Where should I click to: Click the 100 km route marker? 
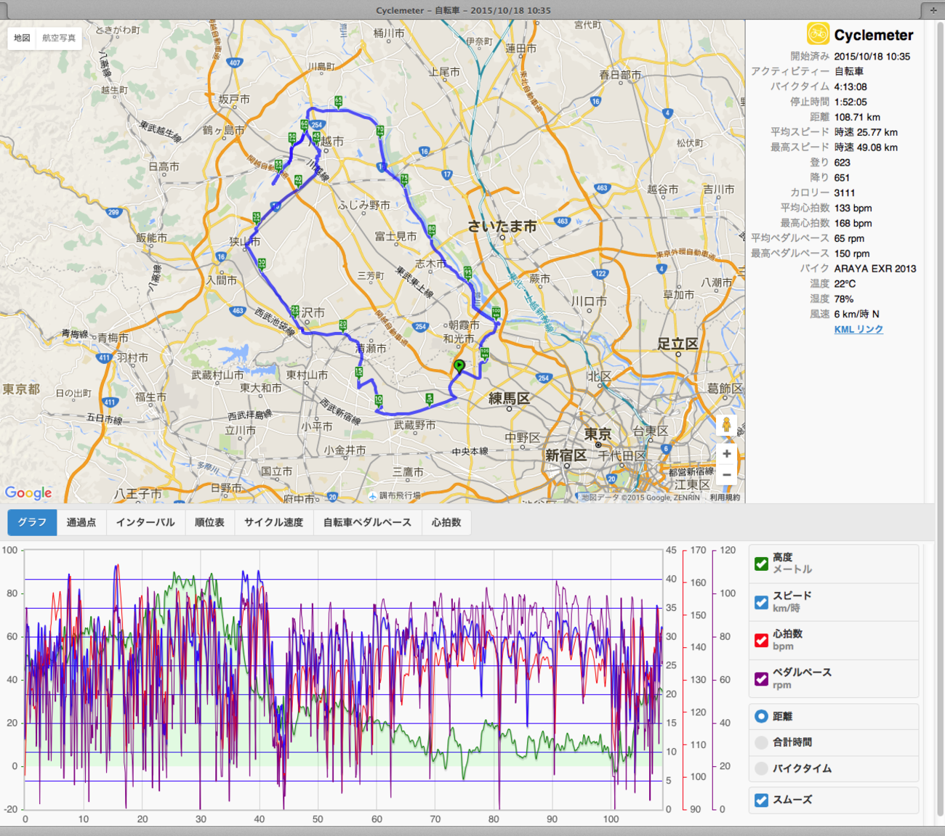pyautogui.click(x=496, y=314)
